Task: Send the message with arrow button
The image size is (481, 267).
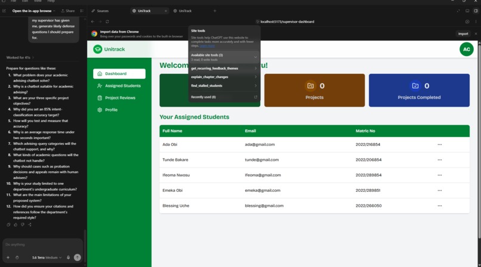Action: point(78,257)
